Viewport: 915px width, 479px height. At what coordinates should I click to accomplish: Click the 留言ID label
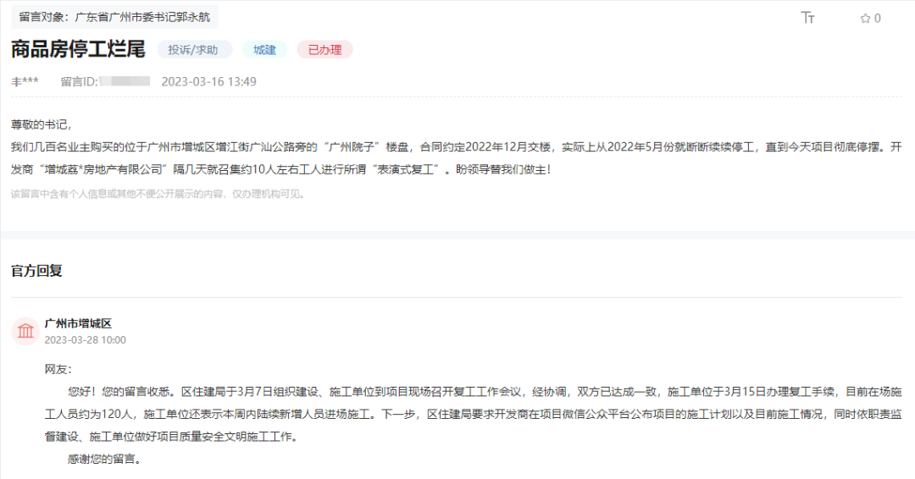tap(80, 81)
